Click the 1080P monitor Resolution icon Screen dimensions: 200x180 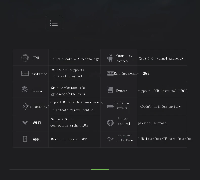pyautogui.click(x=25, y=74)
